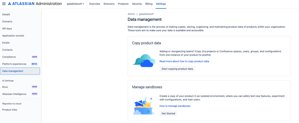Click the AI Settings section label

coord(8,81)
